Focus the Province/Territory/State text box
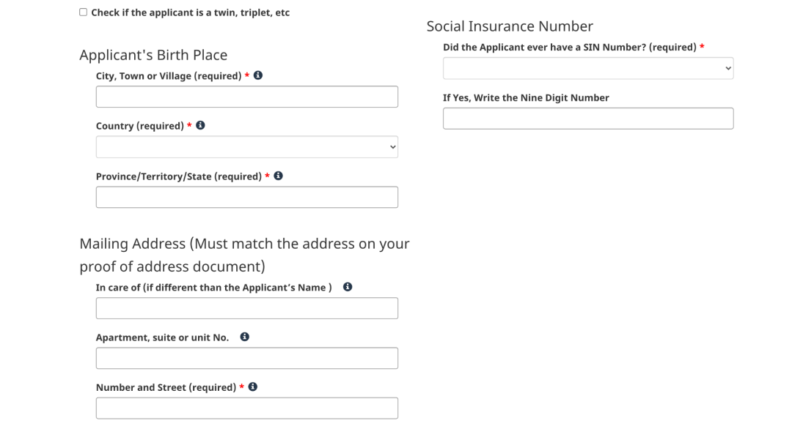The height and width of the screenshot is (426, 792). click(247, 197)
